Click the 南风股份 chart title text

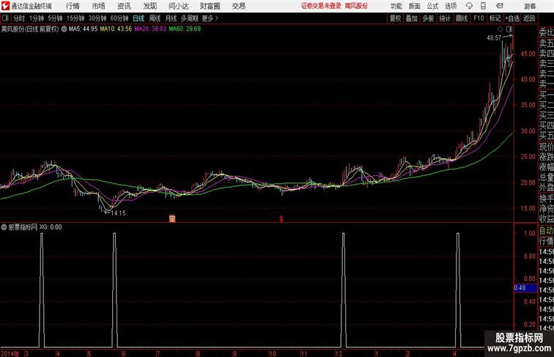[x=30, y=29]
